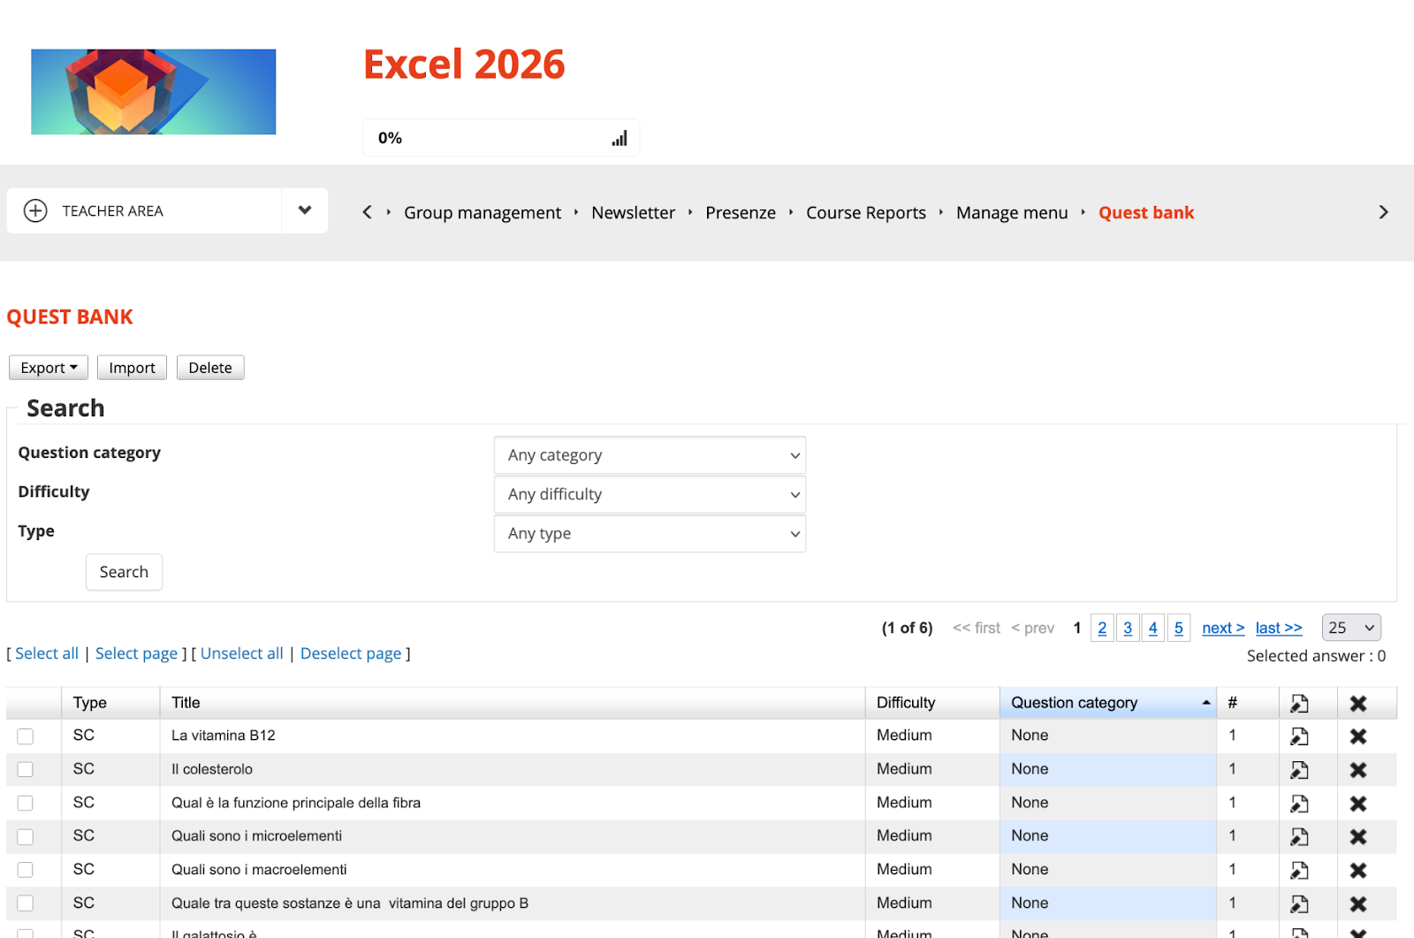Screen dimensions: 1414x938
Task: Check the box for La vitamina B12
Action: 26,736
